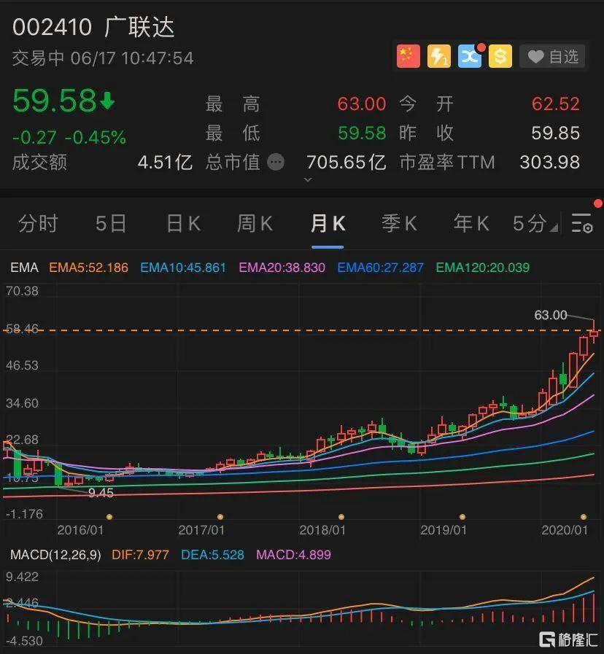Tap the latest monthly candlestick near 63.00
The image size is (604, 654).
594,332
